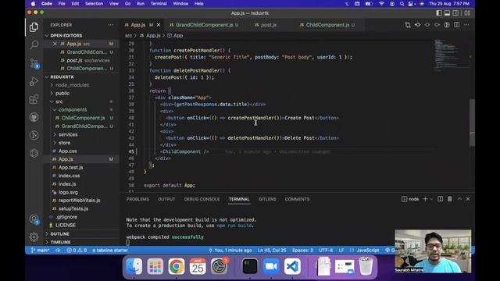This screenshot has width=500, height=281.
Task: Open the Run and Debug view
Action: (34, 81)
